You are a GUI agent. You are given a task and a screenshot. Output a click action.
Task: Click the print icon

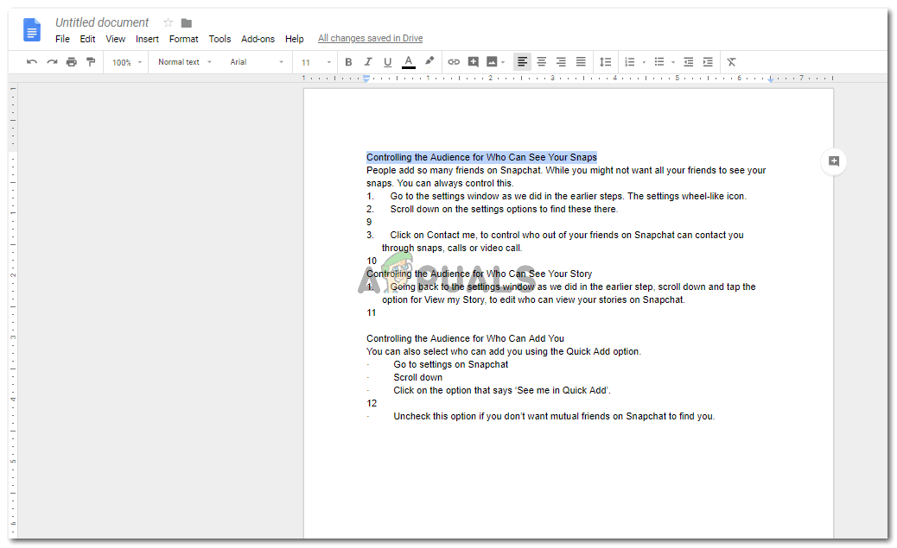(71, 62)
